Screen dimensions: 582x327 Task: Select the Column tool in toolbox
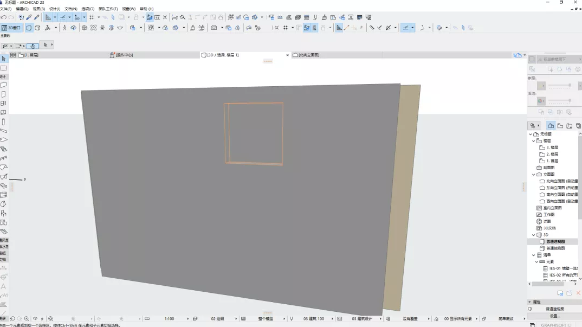tap(4, 122)
